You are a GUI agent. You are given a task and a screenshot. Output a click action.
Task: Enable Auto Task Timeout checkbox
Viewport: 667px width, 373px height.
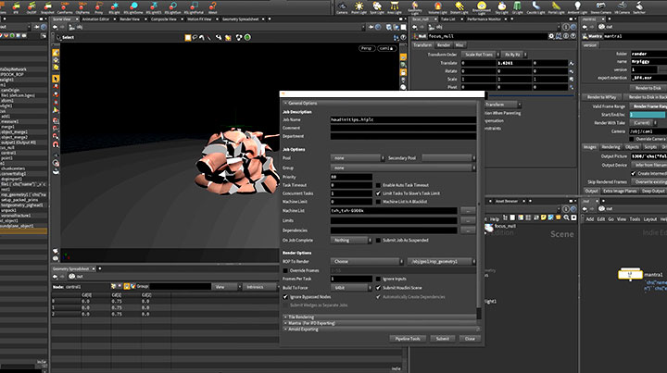(x=380, y=186)
